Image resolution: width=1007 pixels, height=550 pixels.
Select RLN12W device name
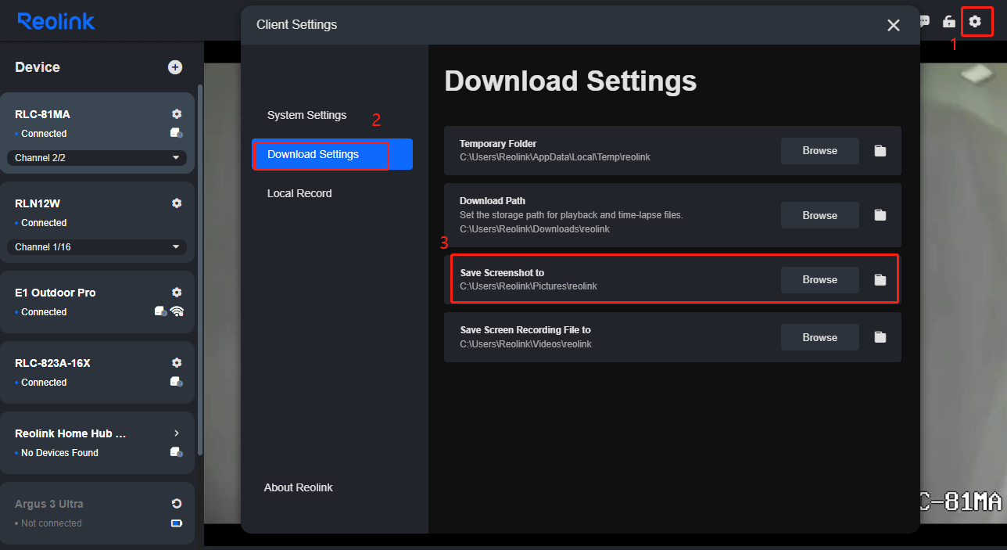click(x=38, y=203)
